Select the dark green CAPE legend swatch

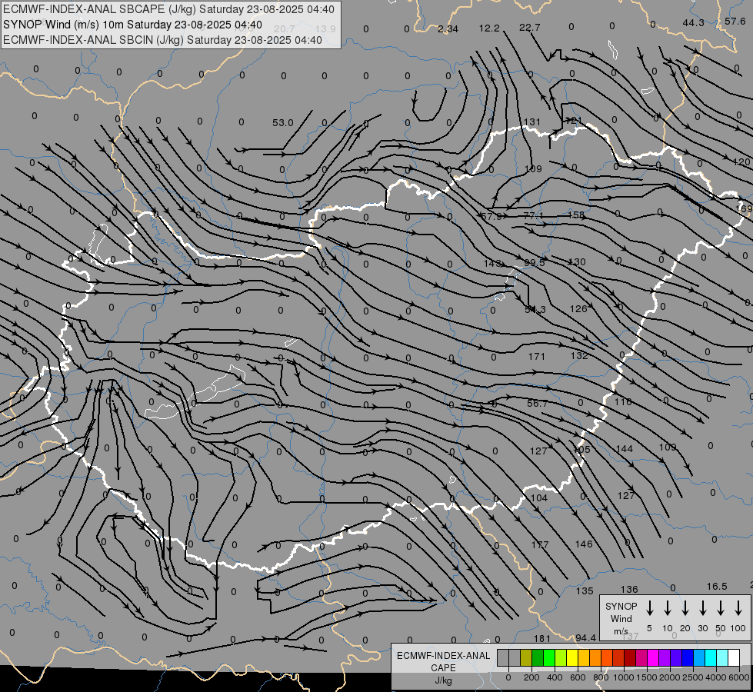538,657
